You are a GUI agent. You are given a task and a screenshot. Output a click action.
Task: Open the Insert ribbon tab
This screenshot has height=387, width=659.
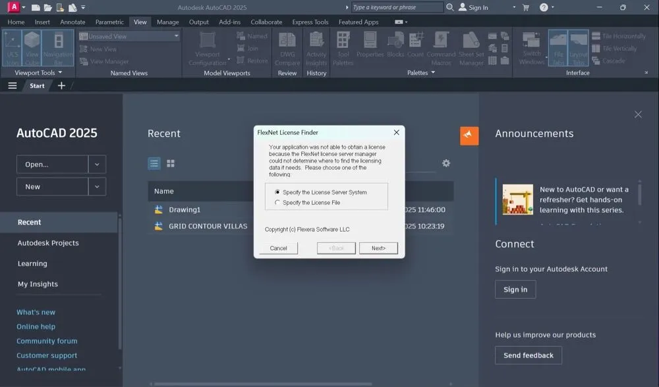click(x=42, y=22)
